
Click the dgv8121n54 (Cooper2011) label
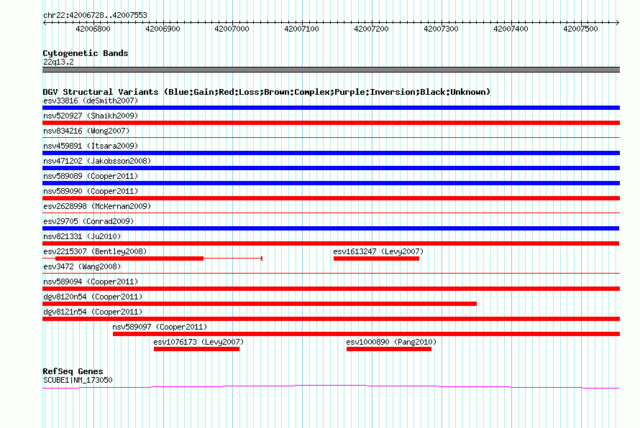pos(93,312)
